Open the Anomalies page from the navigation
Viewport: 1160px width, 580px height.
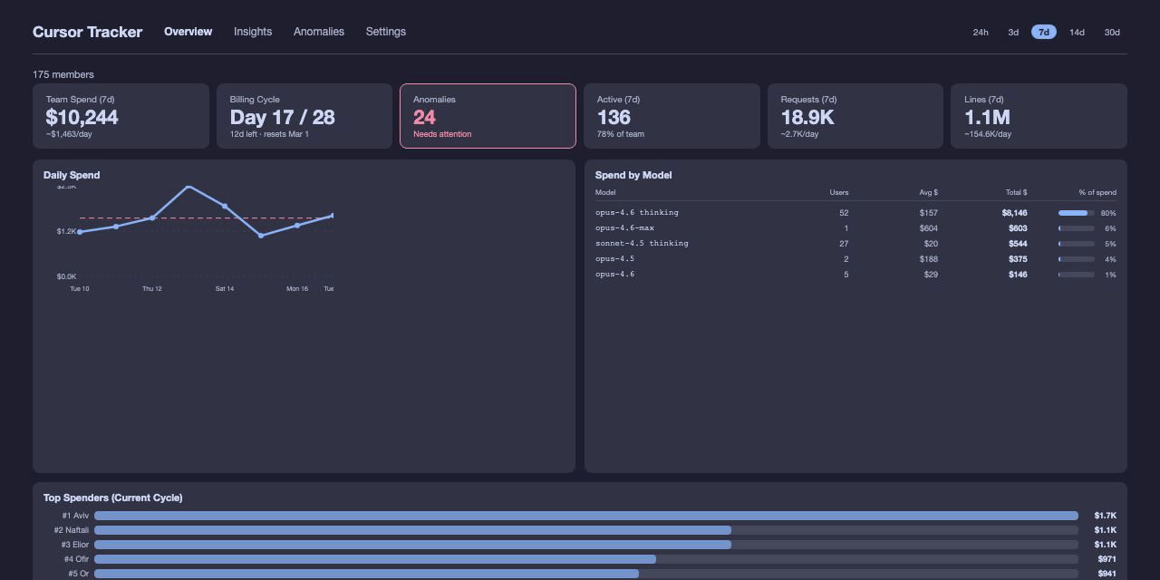[x=319, y=32]
